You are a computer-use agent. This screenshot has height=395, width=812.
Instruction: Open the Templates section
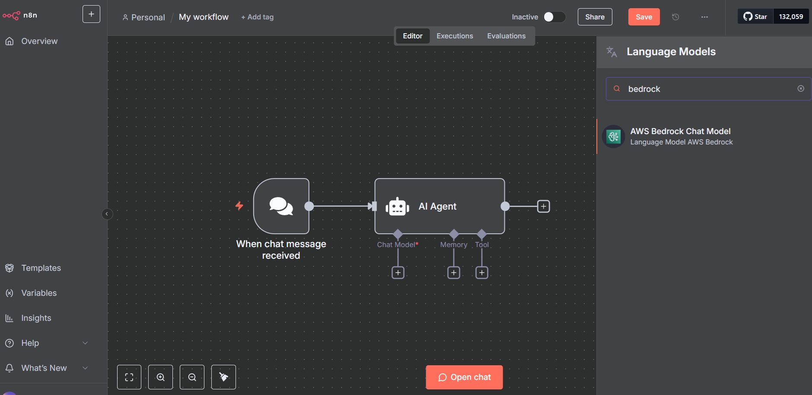tap(41, 268)
